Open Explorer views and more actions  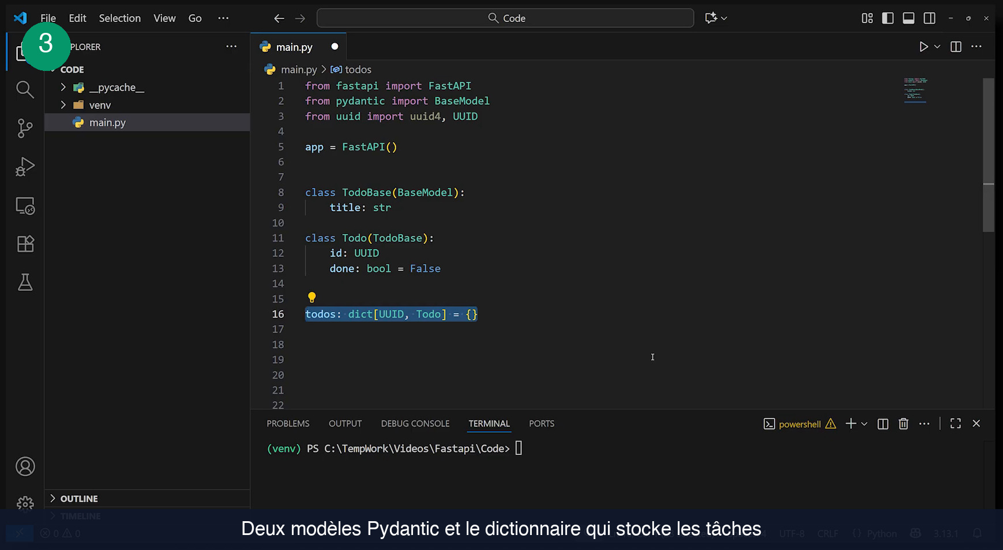(231, 47)
